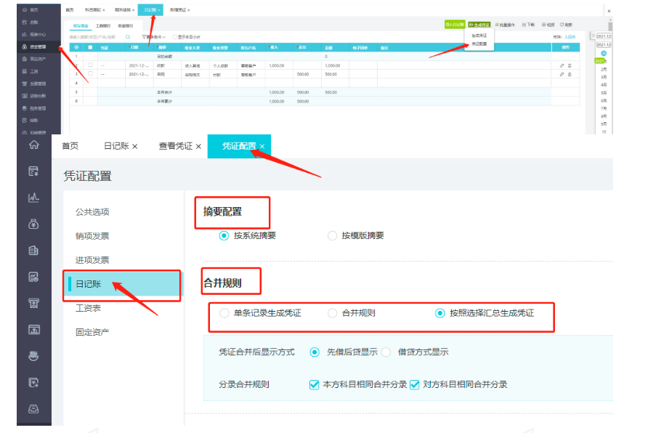Select 5月 in month list
648x433 pixels.
[x=604, y=92]
